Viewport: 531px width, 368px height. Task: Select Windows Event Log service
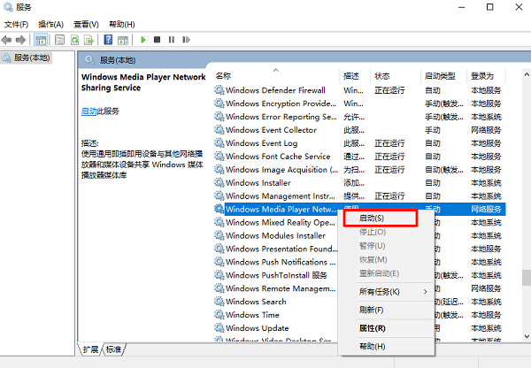tap(359, 143)
